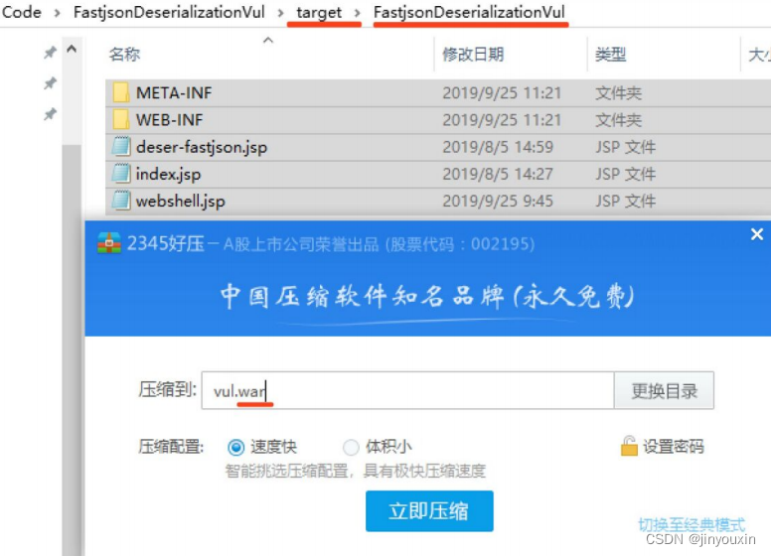Click the 设置密码 link

point(674,447)
